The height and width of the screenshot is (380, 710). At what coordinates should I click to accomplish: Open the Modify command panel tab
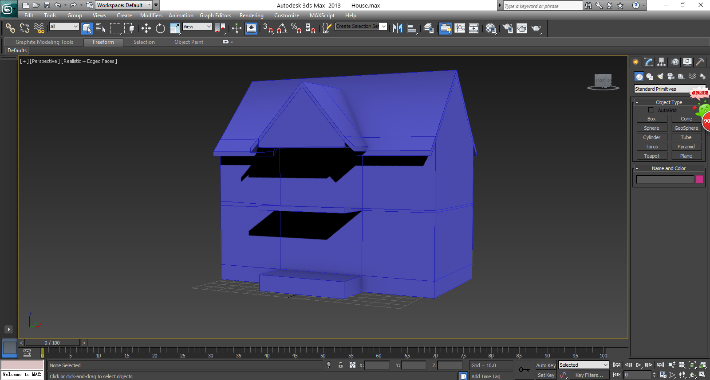click(x=649, y=62)
